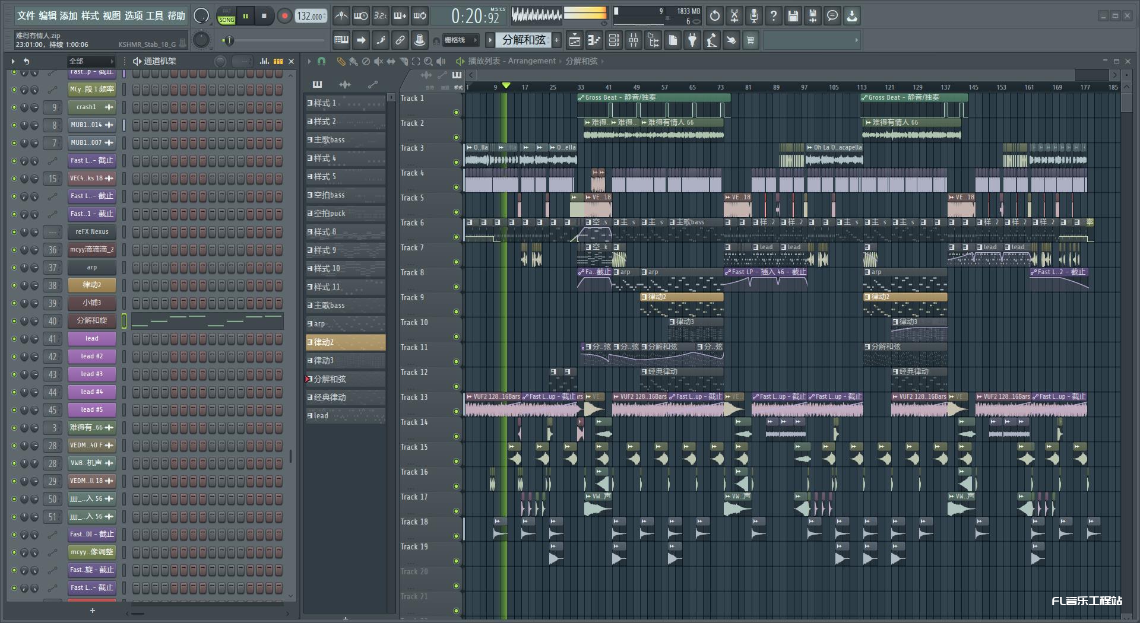
Task: Toggle mute LED of lead #2 channel
Action: 14,357
